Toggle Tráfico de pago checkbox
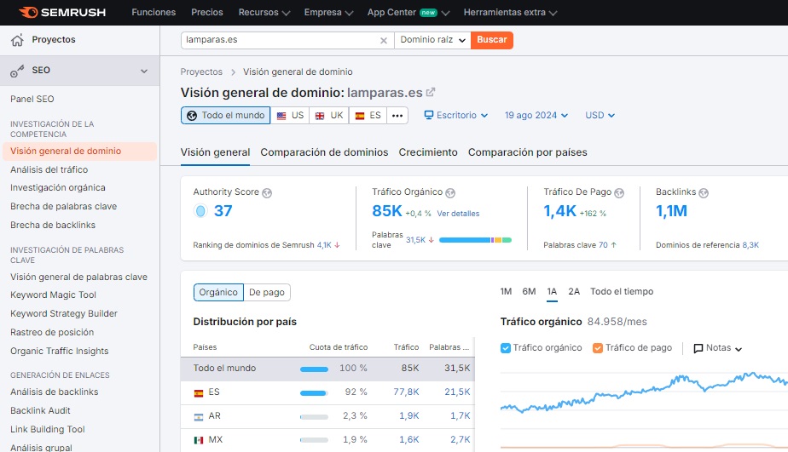 598,348
